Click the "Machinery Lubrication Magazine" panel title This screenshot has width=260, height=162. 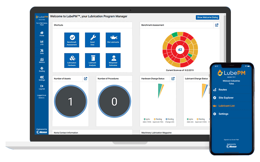[156, 133]
